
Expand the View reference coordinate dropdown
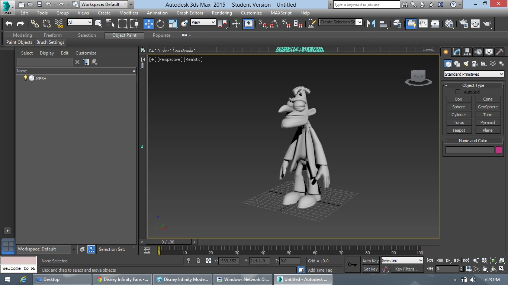[x=203, y=22]
